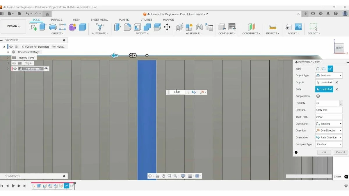349x196 pixels.
Task: Clear the Objects selection with X
Action: [337, 82]
